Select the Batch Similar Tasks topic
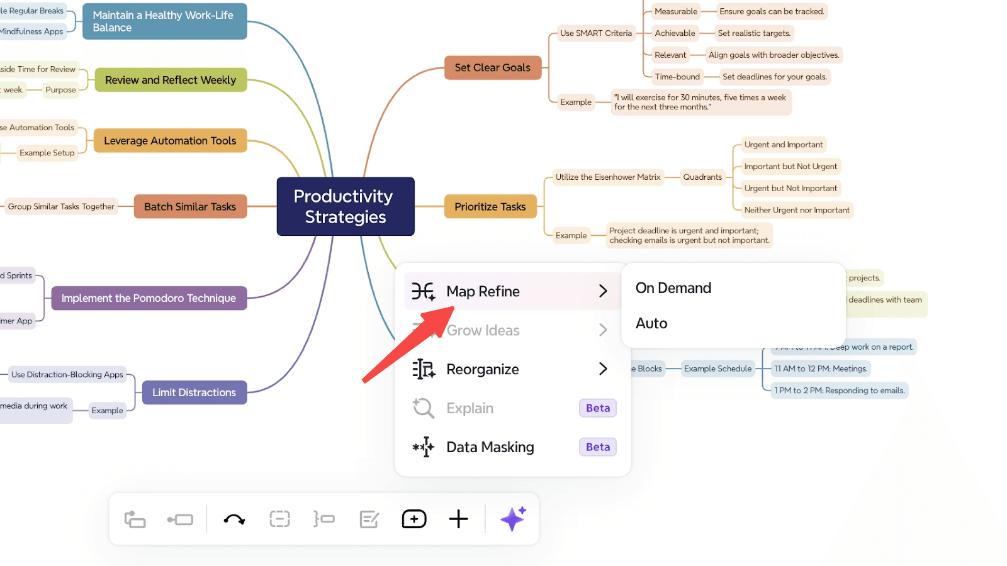 coord(190,206)
